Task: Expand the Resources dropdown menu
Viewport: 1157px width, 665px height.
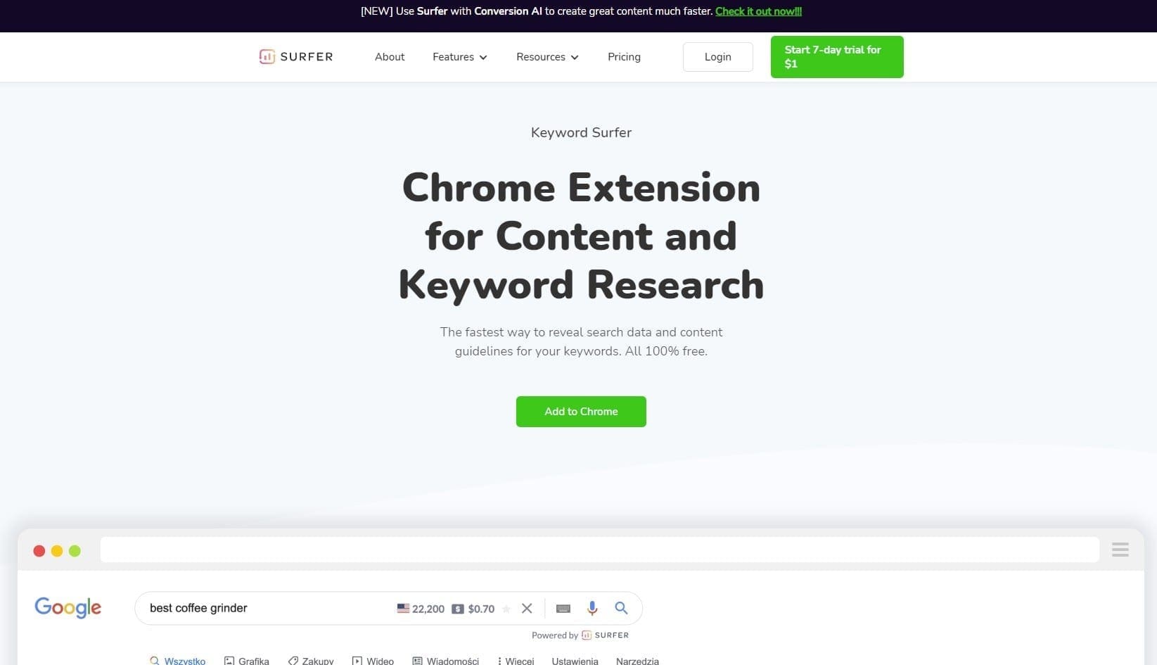Action: 547,57
